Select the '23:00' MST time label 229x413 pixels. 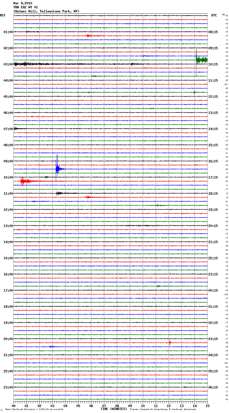pyautogui.click(x=8, y=387)
